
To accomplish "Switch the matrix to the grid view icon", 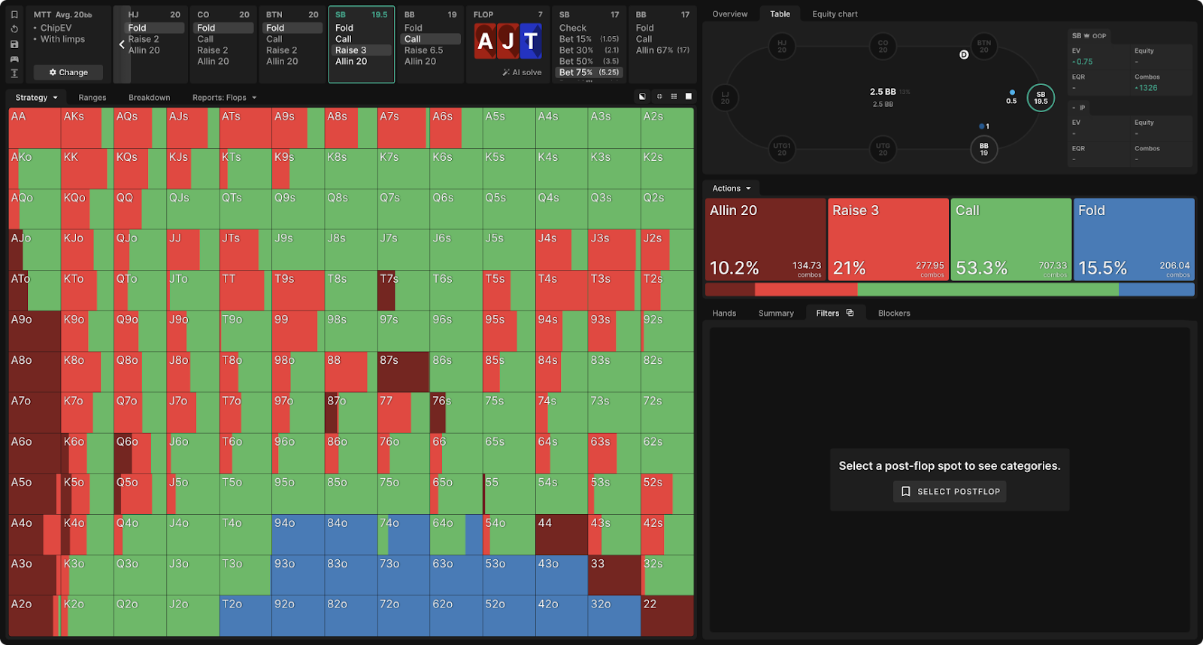I will tap(674, 97).
